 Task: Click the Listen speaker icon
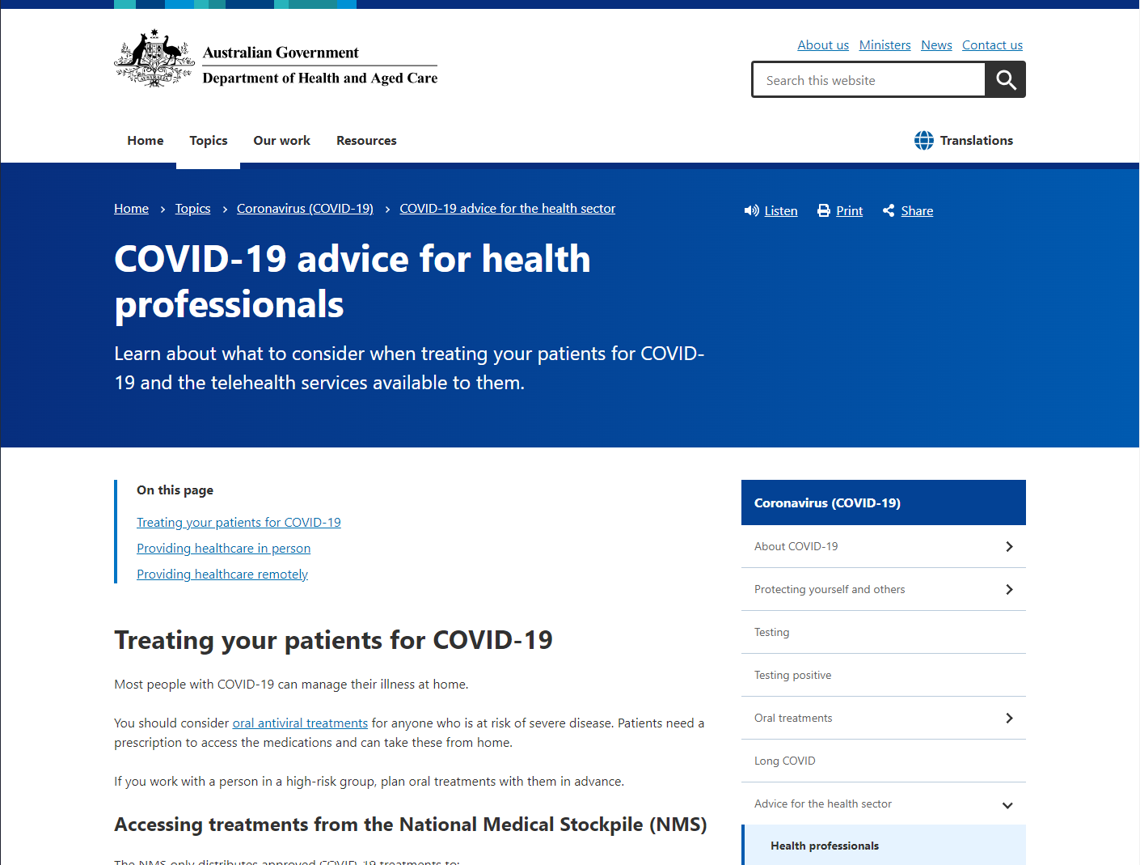pos(751,211)
